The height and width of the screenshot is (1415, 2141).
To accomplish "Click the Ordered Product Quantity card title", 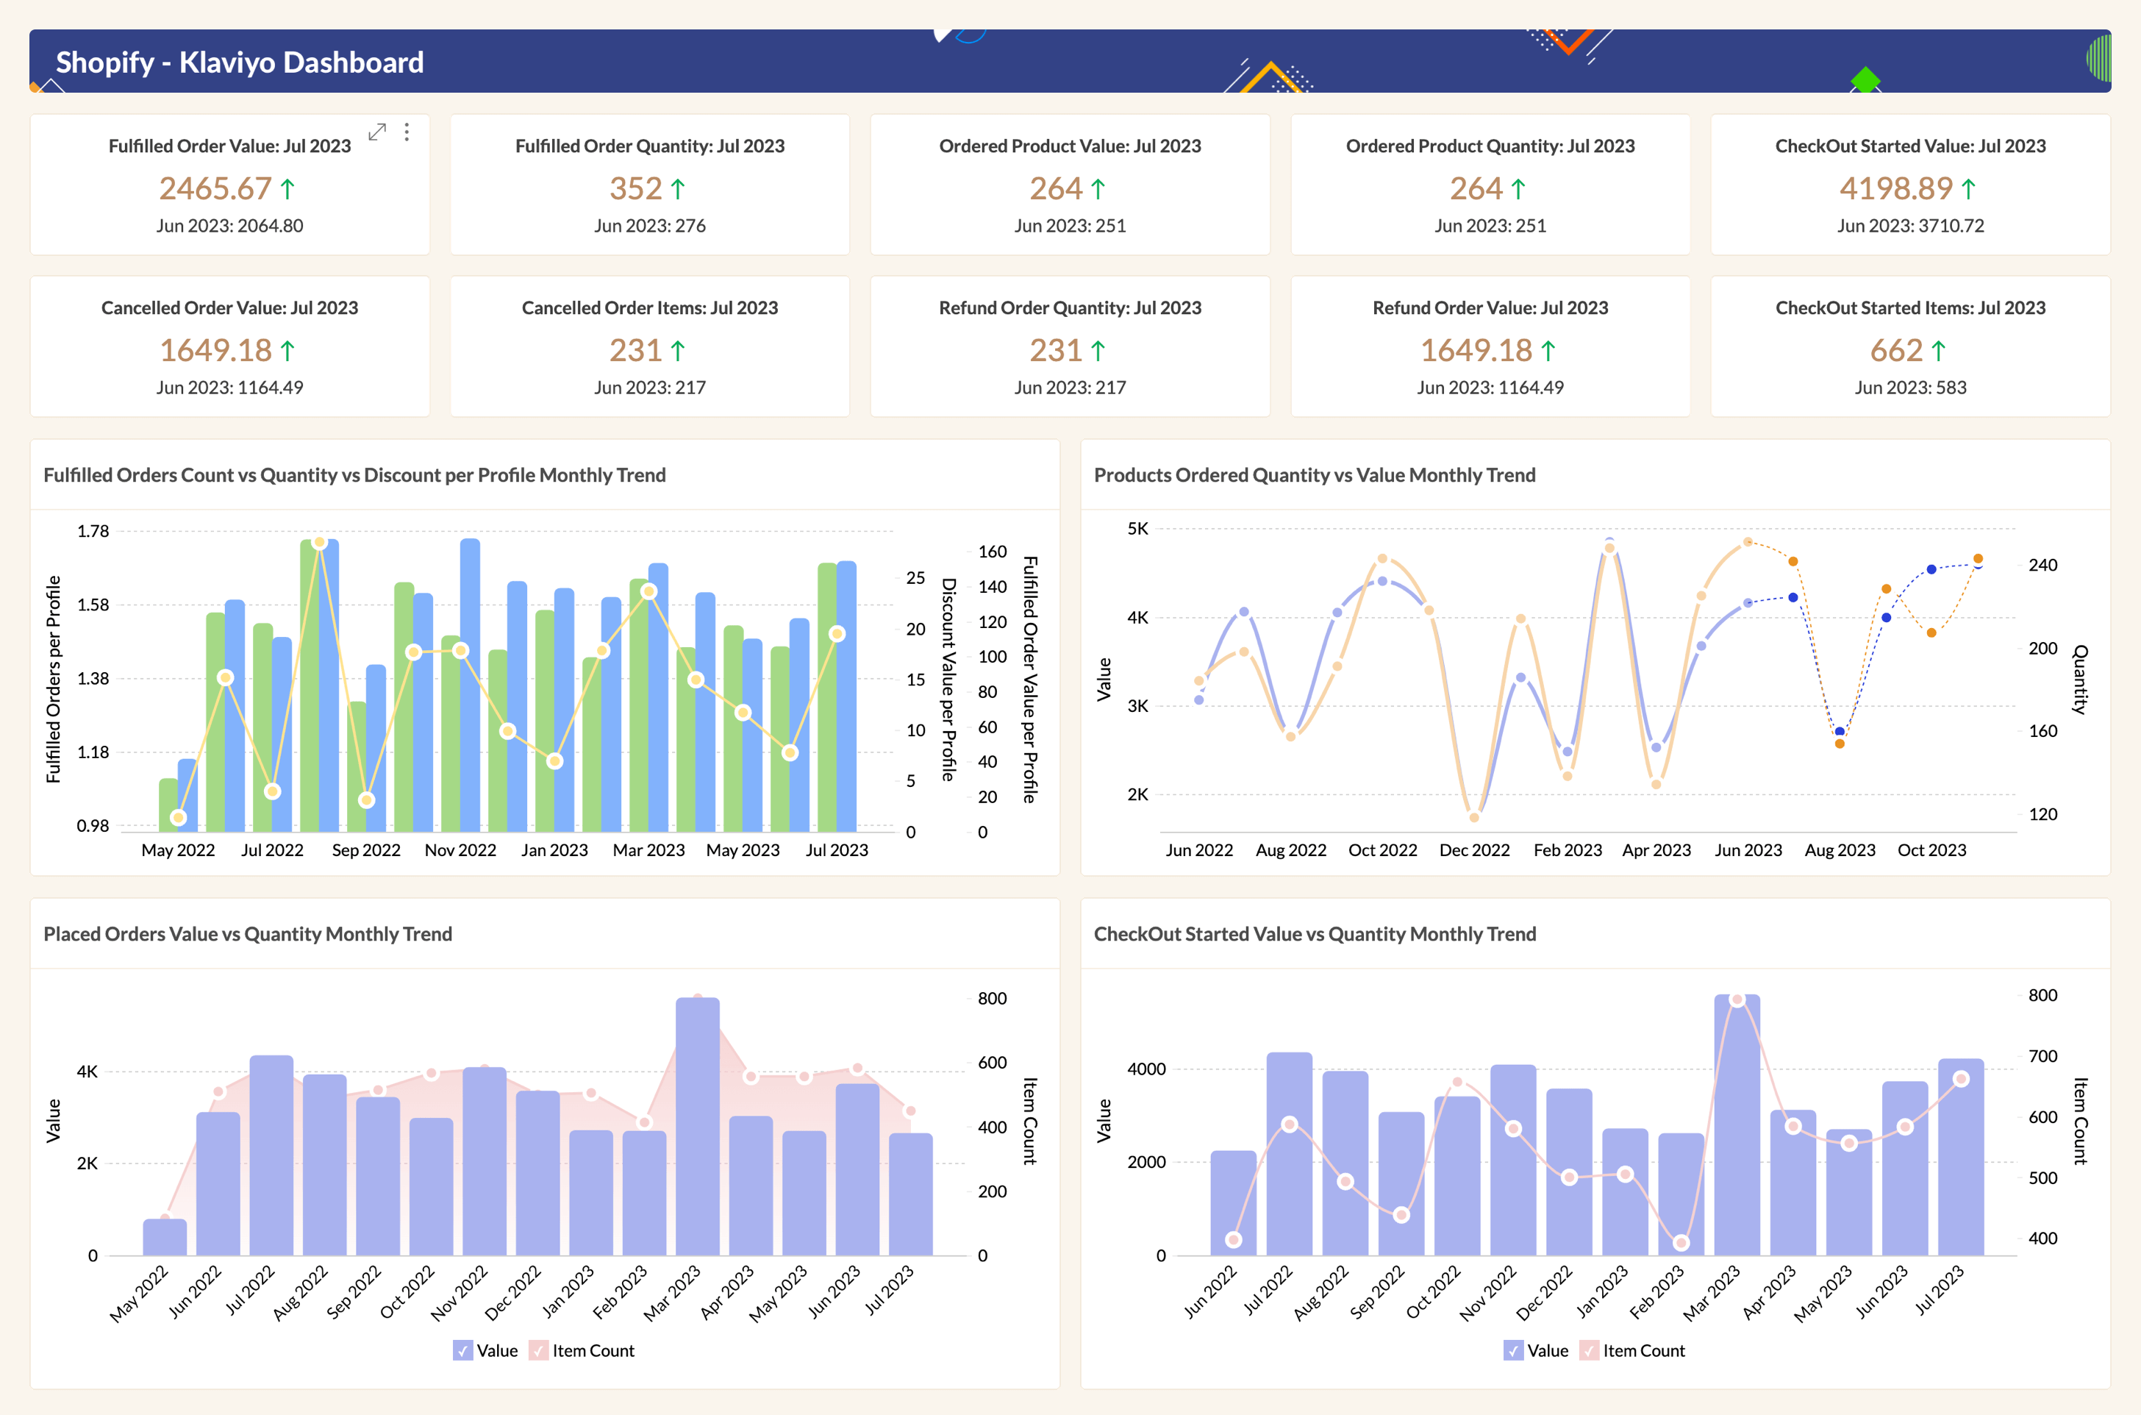I will (1490, 146).
